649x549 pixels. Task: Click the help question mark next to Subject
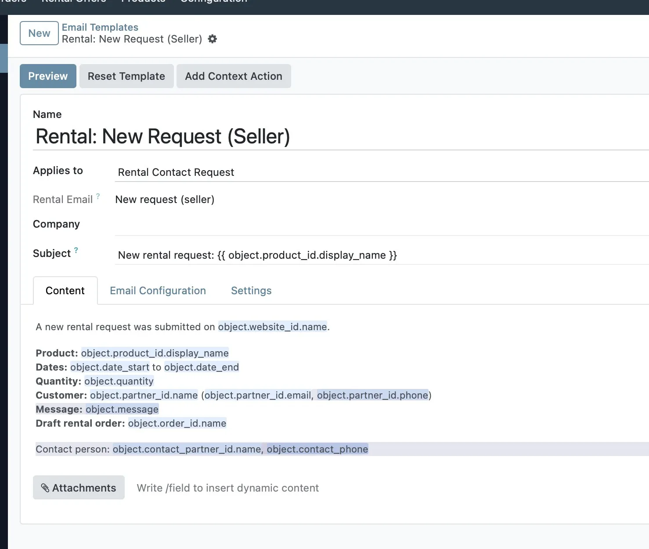76,250
